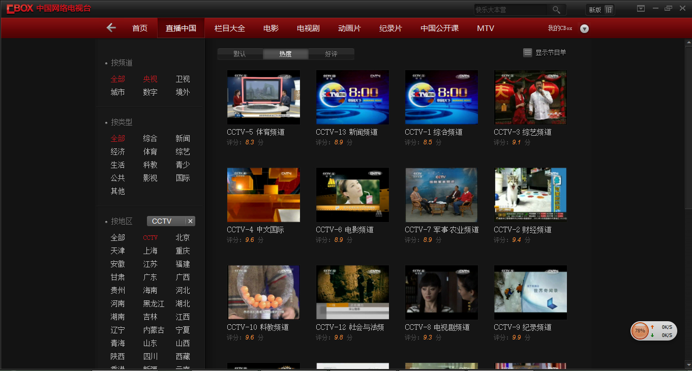Sort channels by 好评
Viewport: 692px width, 371px height.
click(331, 54)
